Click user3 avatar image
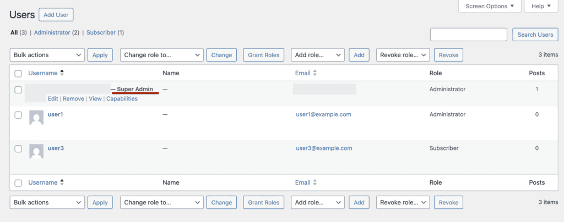This screenshot has height=222, width=564. 36,151
